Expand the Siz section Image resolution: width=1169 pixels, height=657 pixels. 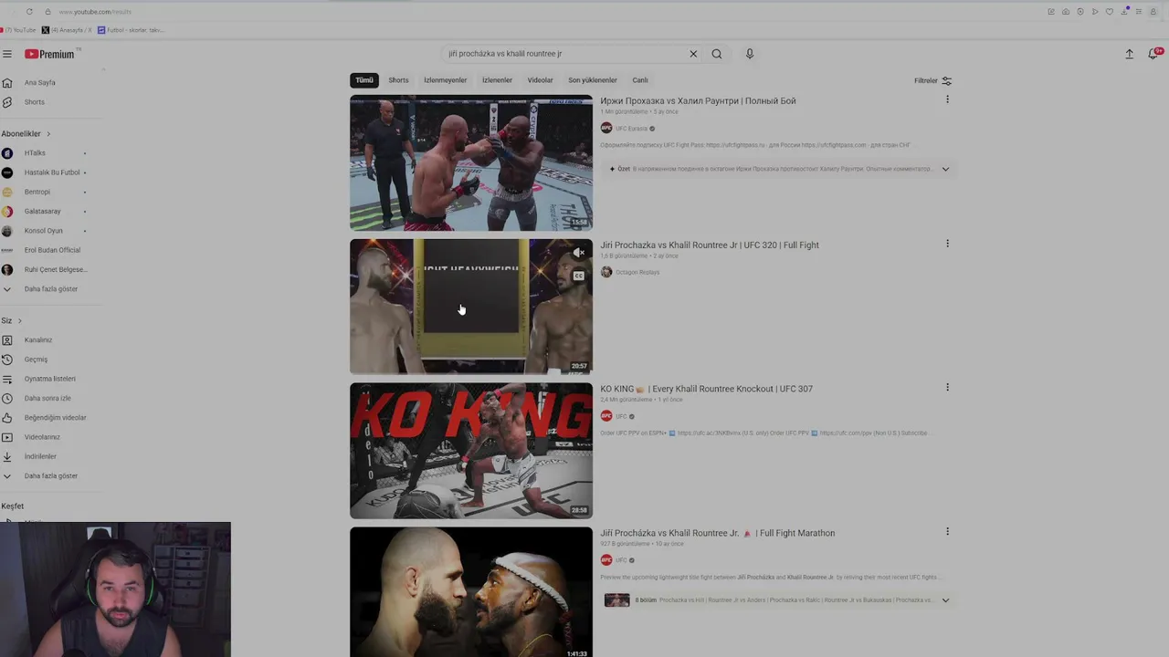click(x=12, y=321)
